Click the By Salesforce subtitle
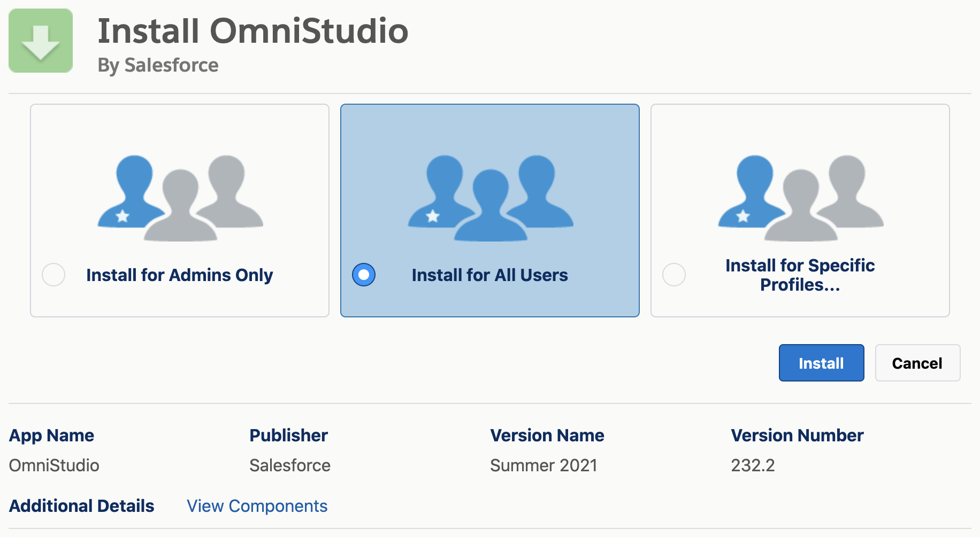Viewport: 980px width, 537px height. coord(158,65)
